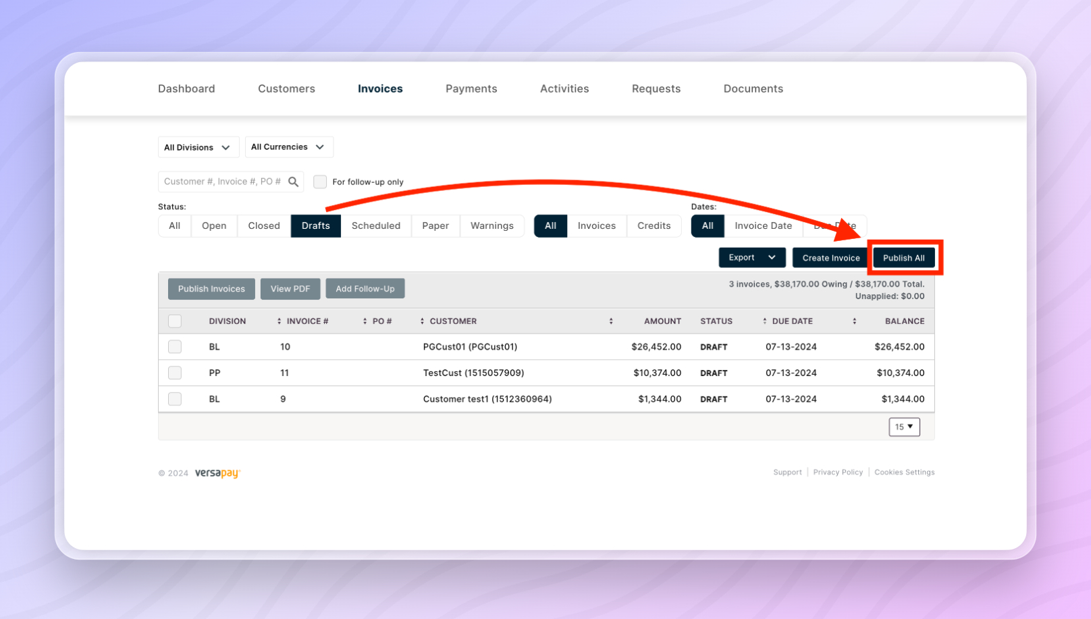Filter status by Open
1091x619 pixels.
tap(214, 225)
